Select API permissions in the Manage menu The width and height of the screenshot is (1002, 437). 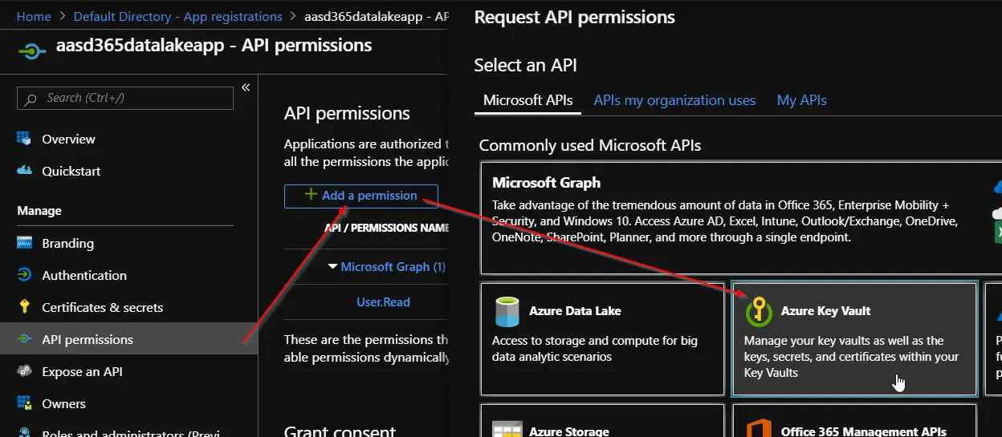pyautogui.click(x=128, y=339)
